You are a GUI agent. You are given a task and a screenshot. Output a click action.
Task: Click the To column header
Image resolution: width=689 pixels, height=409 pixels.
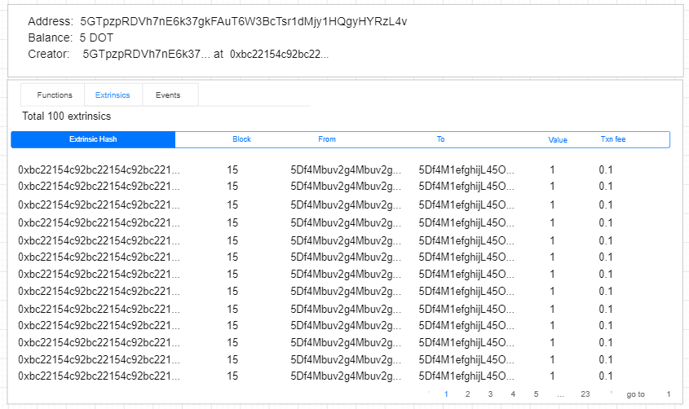(x=440, y=139)
